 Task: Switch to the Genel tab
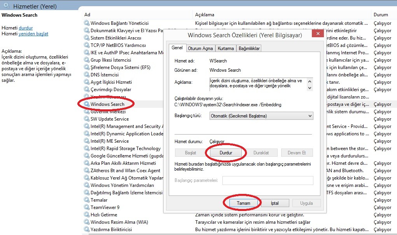(x=177, y=48)
